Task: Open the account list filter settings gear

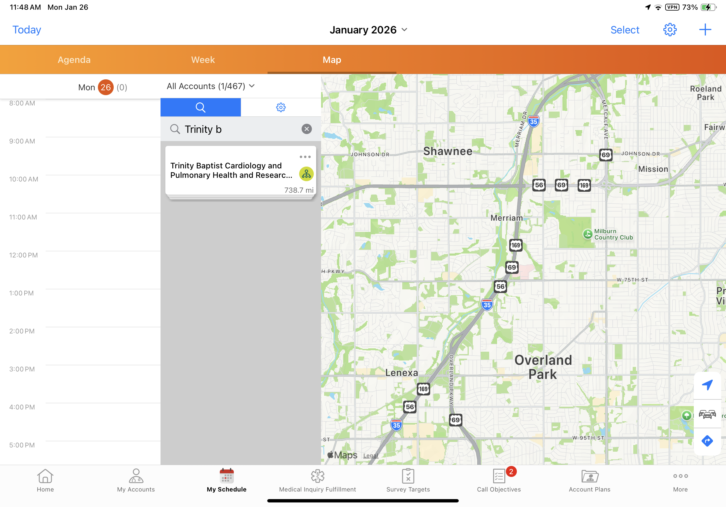Action: pyautogui.click(x=281, y=108)
